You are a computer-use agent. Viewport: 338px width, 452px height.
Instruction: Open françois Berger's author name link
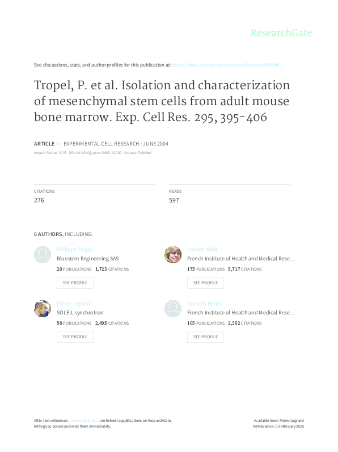pos(205,304)
